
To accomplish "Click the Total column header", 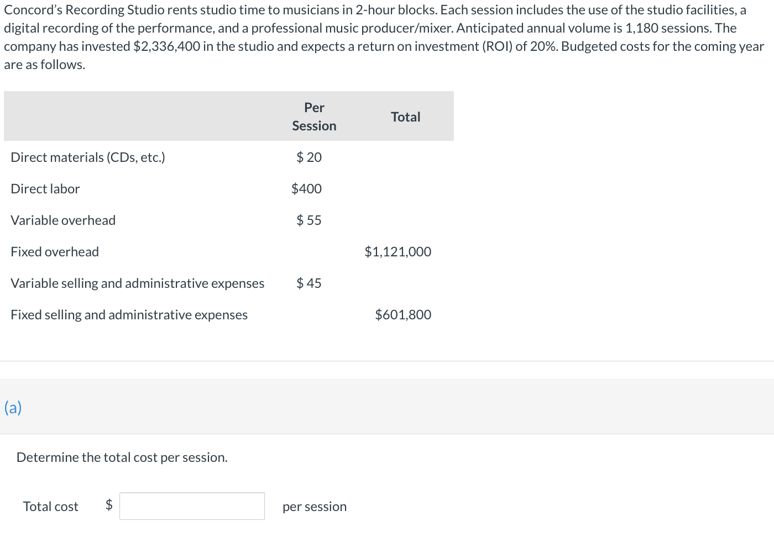I will (405, 117).
